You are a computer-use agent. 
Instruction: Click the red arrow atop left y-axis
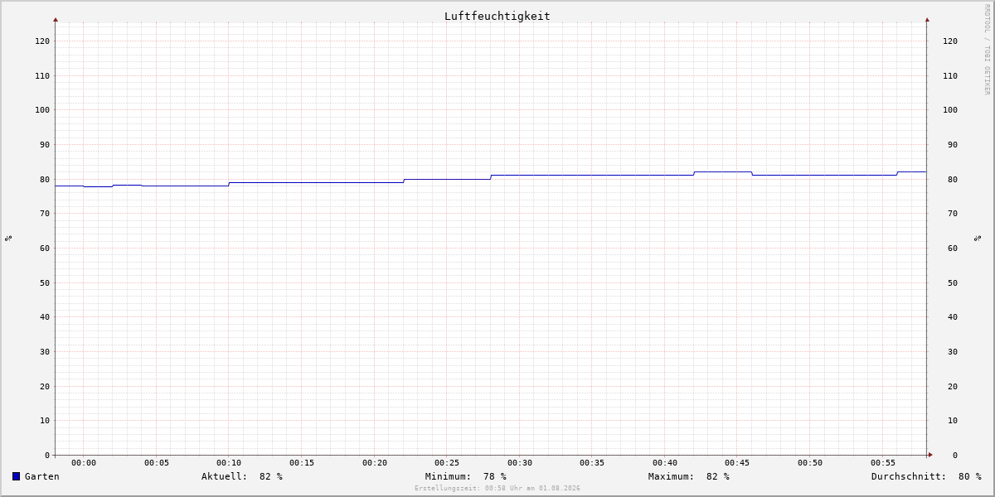(56, 19)
